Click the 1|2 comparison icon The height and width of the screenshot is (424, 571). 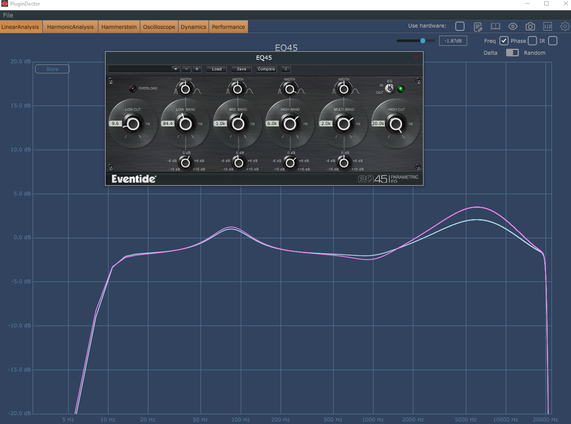(548, 26)
